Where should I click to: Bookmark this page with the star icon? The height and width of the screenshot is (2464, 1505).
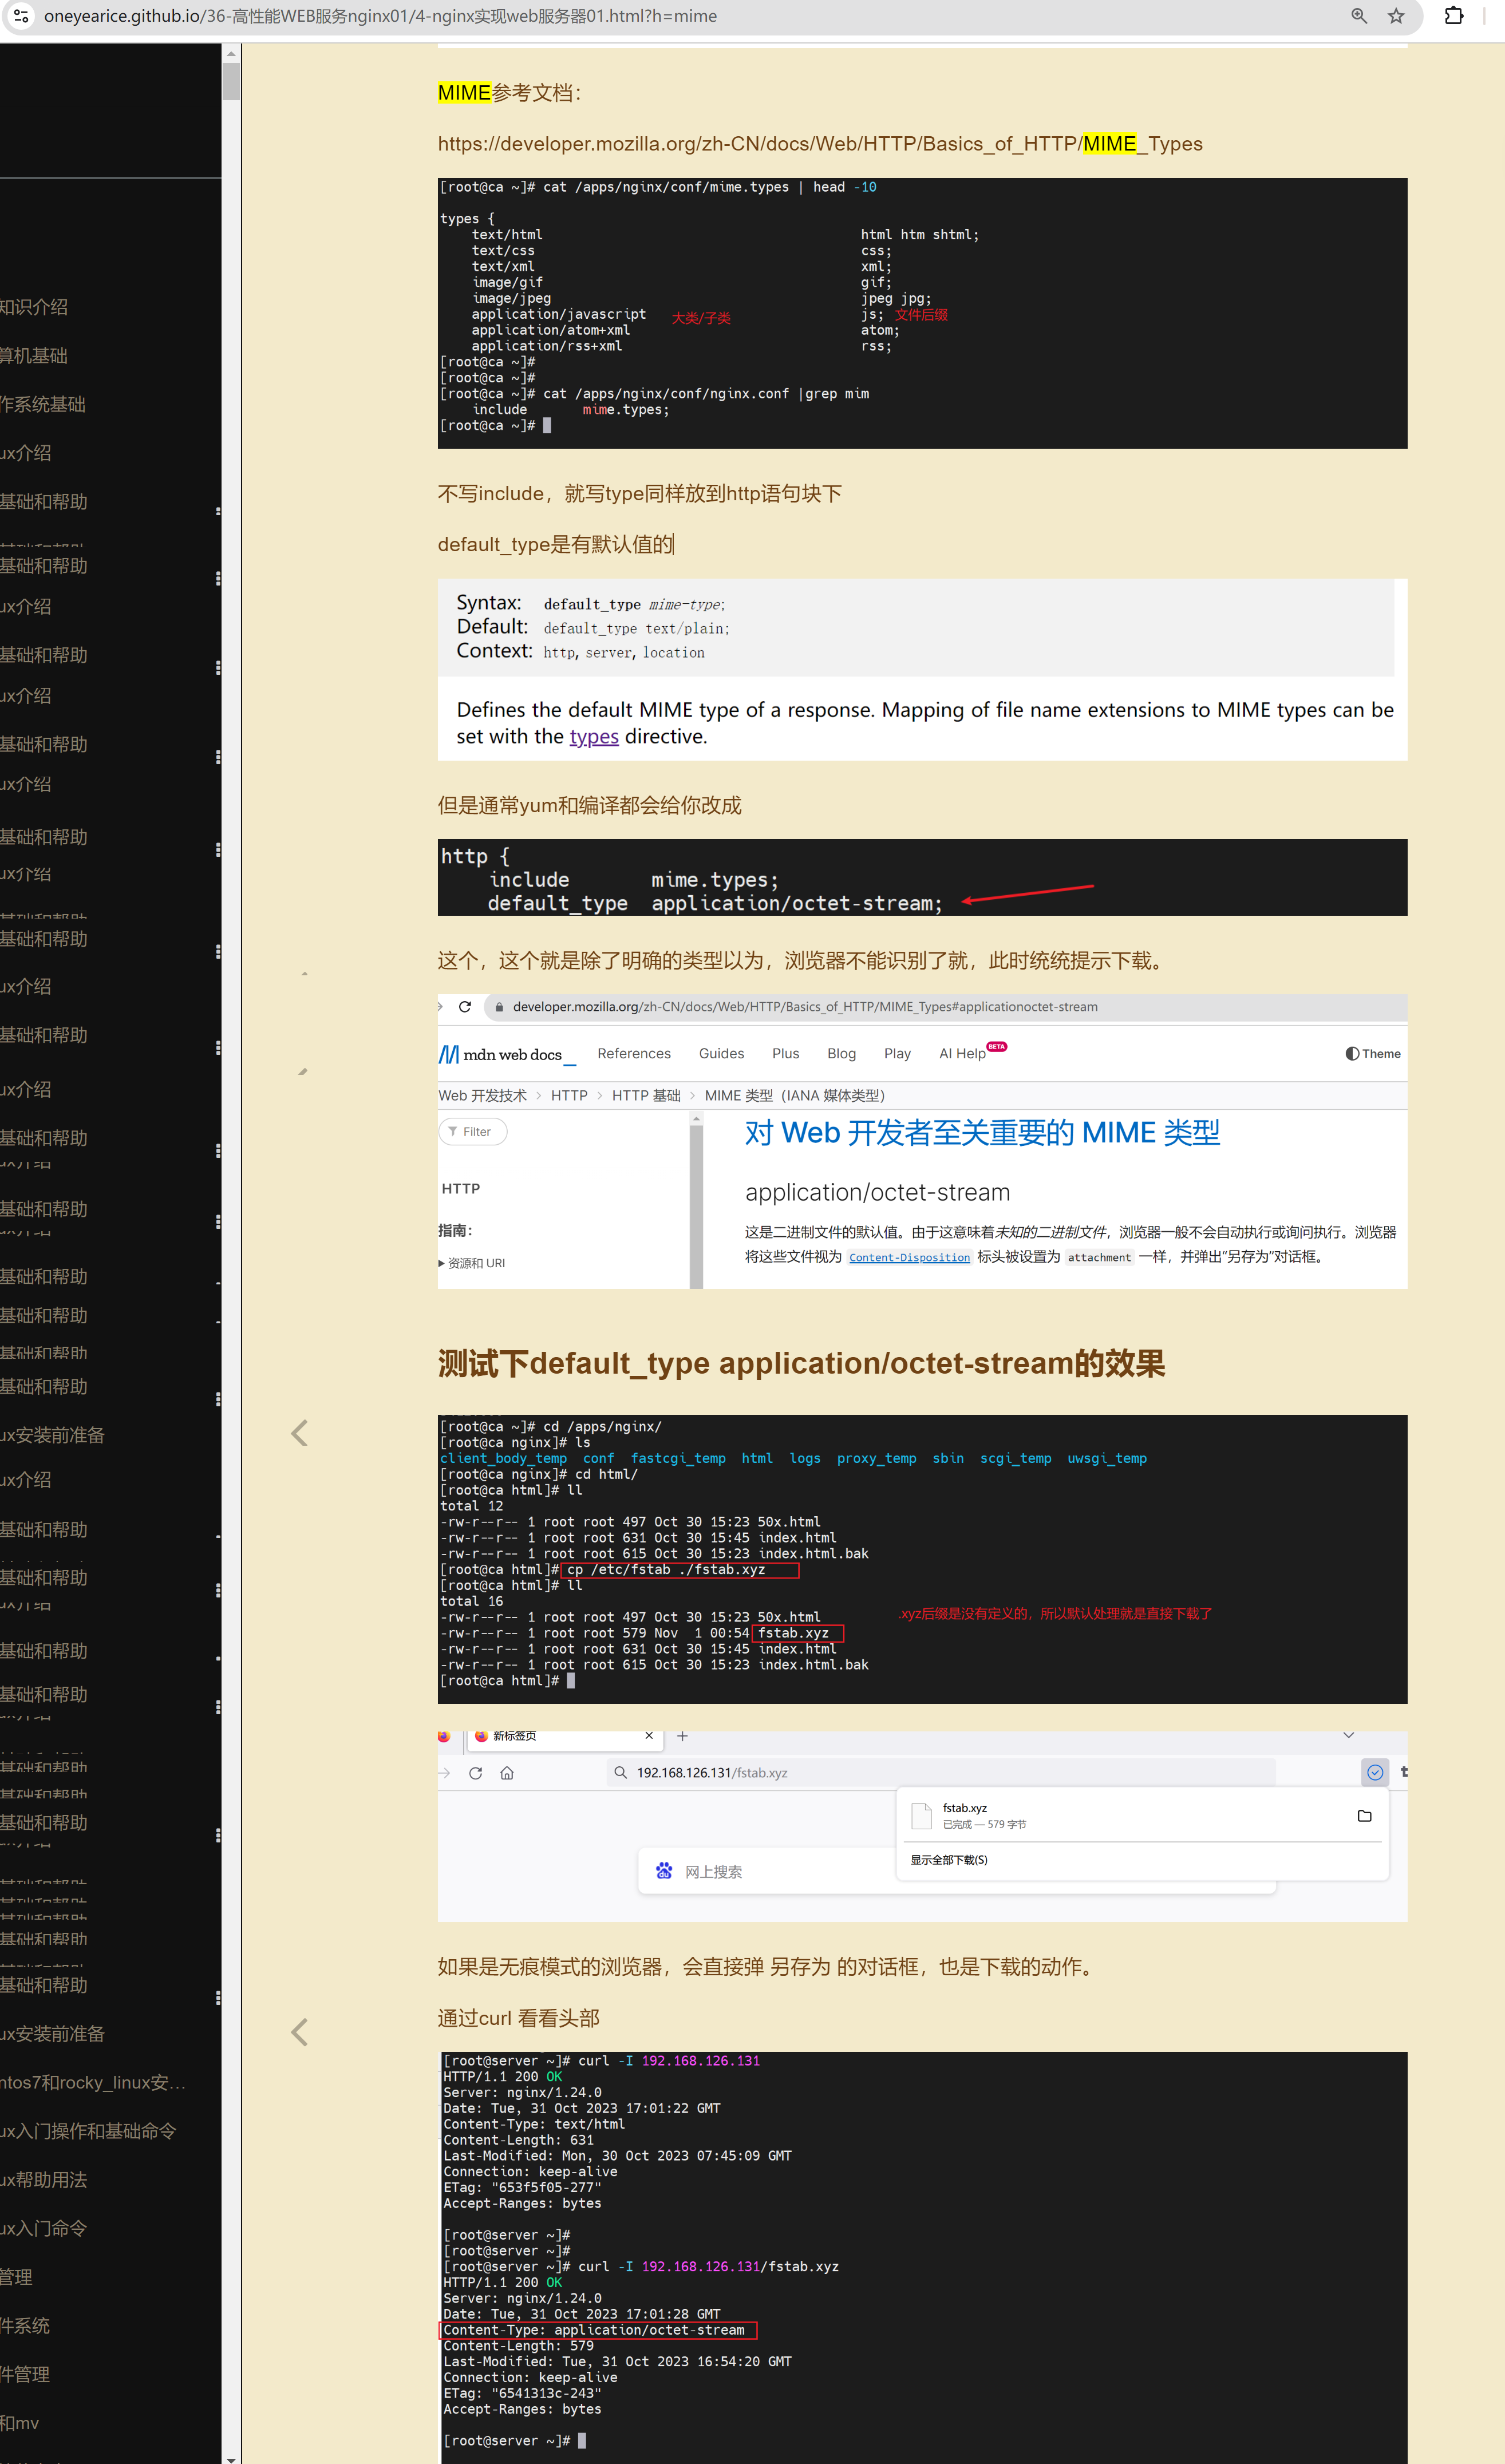click(x=1396, y=16)
